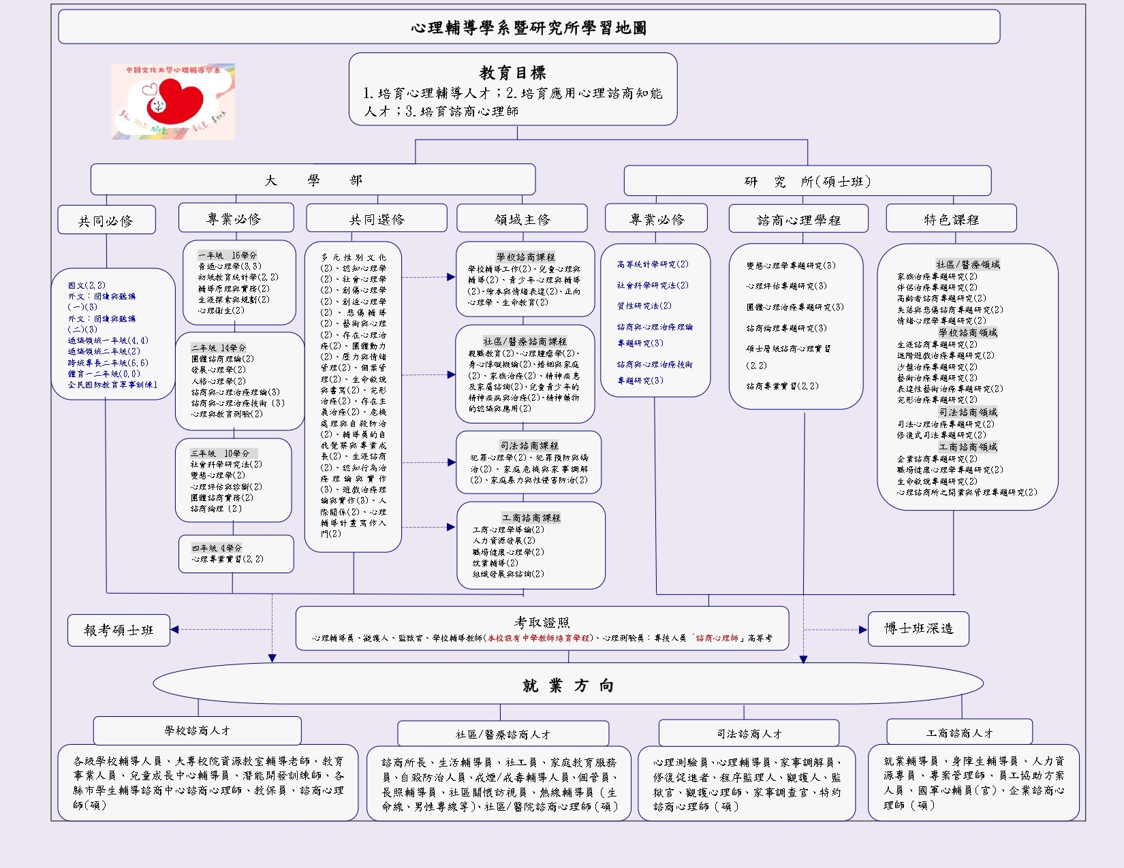Click the 特色課程 heading
The height and width of the screenshot is (868, 1124).
(951, 219)
